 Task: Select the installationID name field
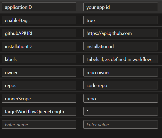click(39, 46)
